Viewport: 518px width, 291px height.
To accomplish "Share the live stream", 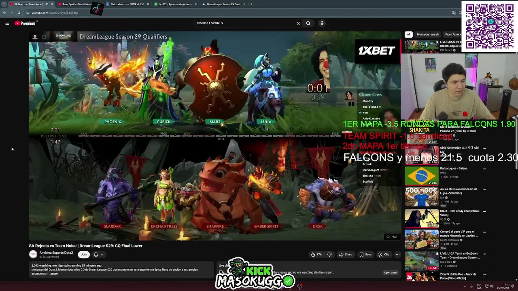I will [x=345, y=255].
